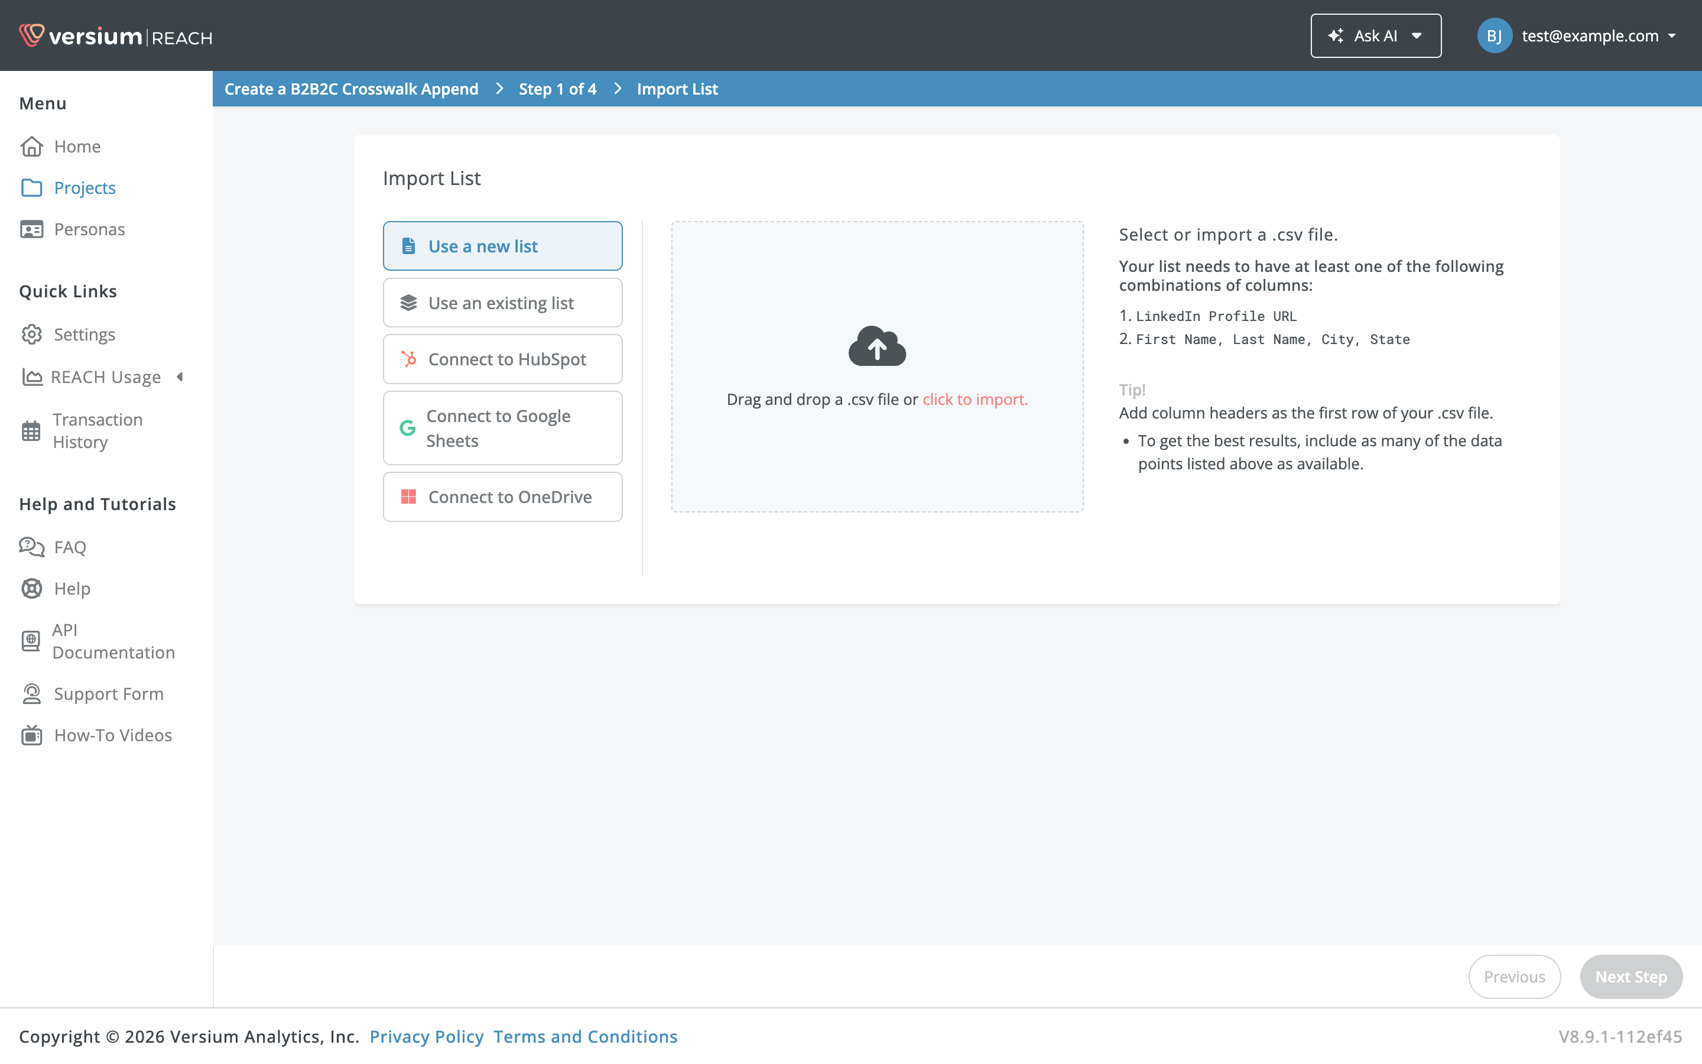This screenshot has height=1064, width=1702.
Task: Expand the Ask AI dropdown arrow
Action: click(x=1417, y=36)
